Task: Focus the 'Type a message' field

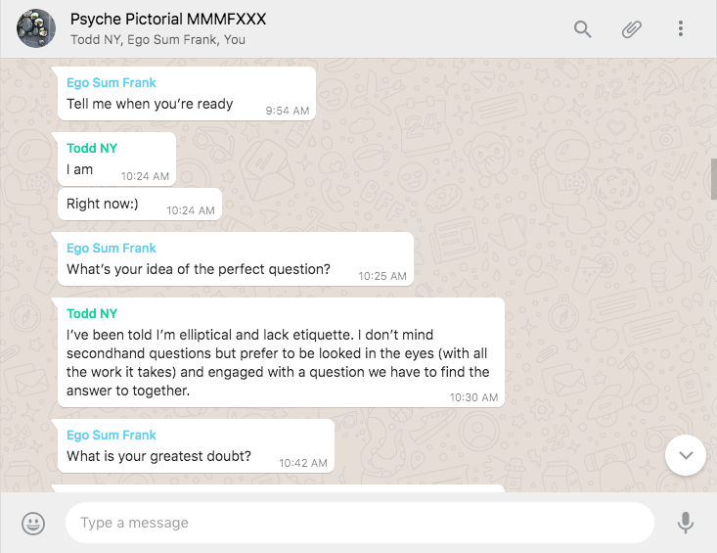Action: 359,523
